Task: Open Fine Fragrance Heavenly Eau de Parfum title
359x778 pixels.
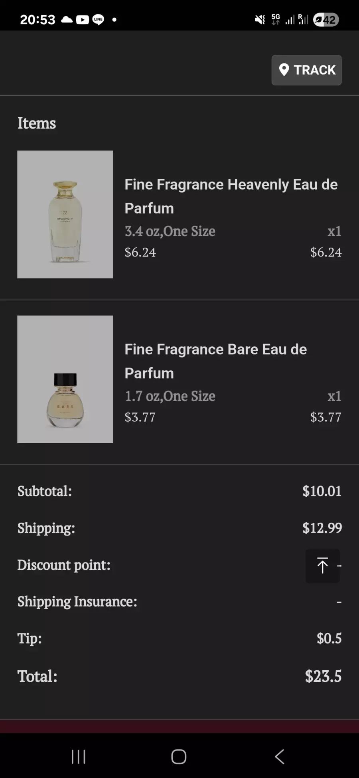Action: coord(231,196)
